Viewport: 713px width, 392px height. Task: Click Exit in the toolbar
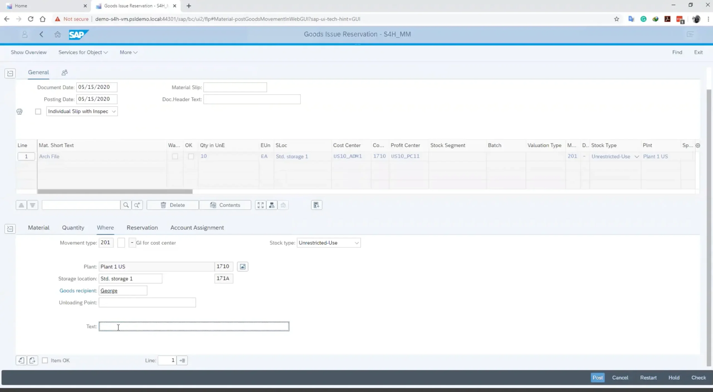[x=698, y=52]
